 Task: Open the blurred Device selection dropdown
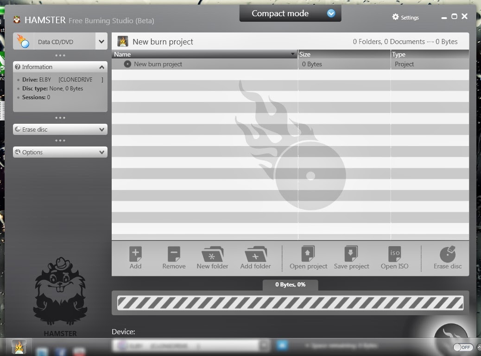point(191,346)
